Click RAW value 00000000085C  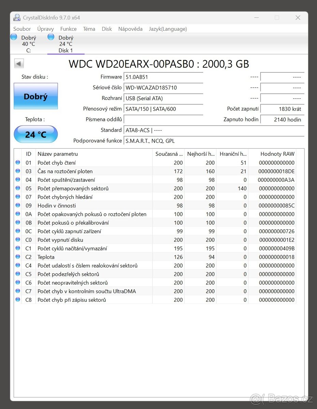click(x=276, y=206)
